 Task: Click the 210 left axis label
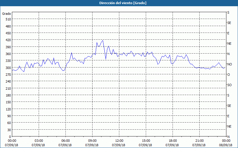click(8, 88)
